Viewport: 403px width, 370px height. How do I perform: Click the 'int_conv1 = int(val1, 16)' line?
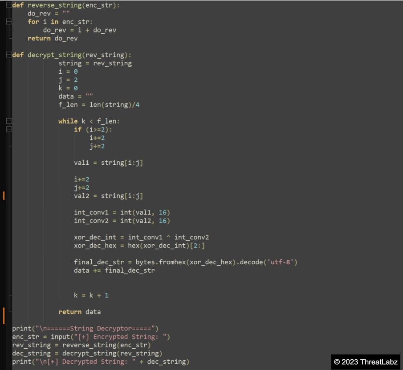[x=122, y=212]
